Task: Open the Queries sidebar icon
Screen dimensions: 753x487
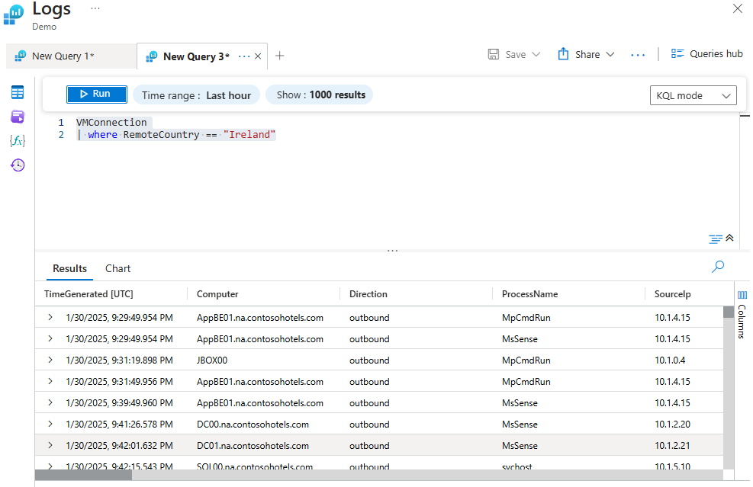Action: (x=18, y=117)
